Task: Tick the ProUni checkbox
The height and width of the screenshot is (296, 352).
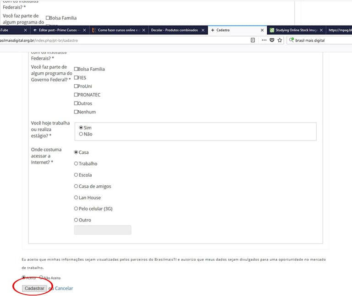Action: pos(76,86)
